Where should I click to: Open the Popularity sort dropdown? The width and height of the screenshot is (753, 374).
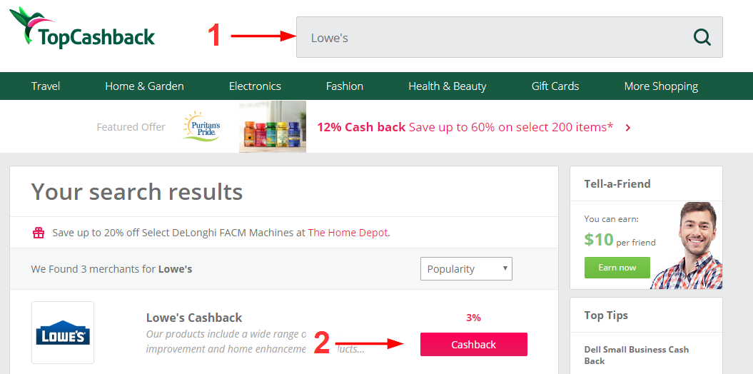[x=466, y=269]
